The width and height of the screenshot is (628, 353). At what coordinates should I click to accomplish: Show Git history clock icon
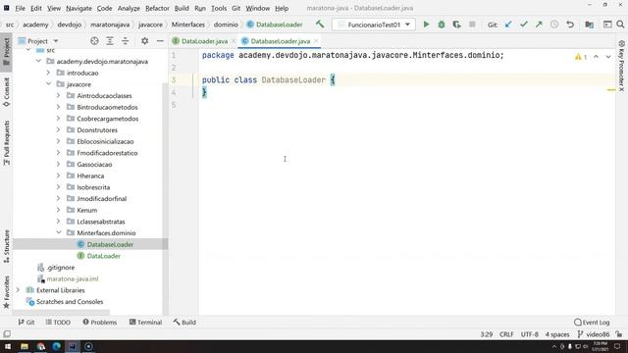point(554,25)
